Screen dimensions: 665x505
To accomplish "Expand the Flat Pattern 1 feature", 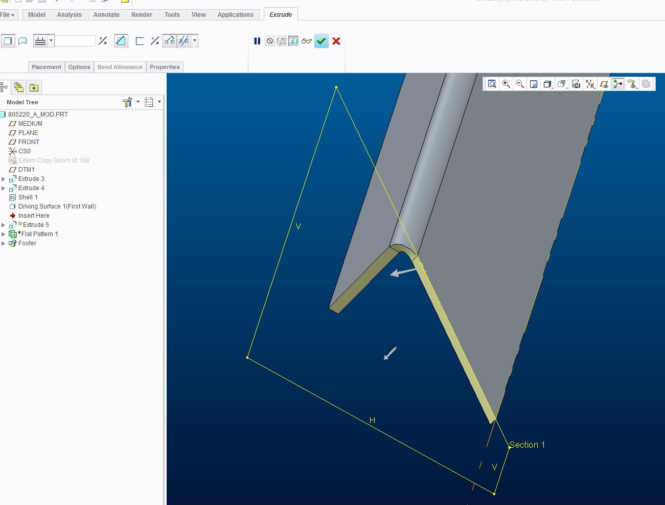I will (4, 234).
